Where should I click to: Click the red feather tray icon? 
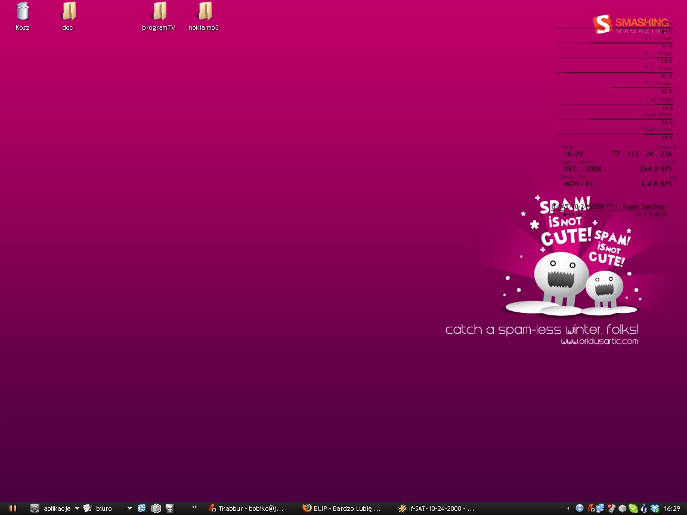[x=590, y=508]
